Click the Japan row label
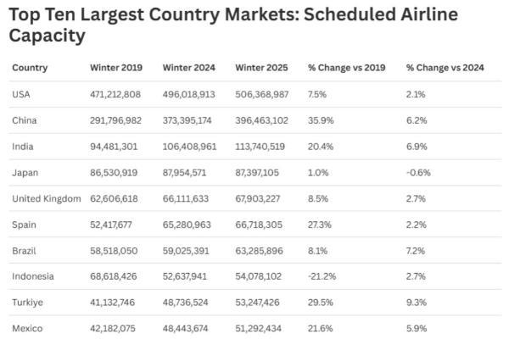 coord(25,172)
